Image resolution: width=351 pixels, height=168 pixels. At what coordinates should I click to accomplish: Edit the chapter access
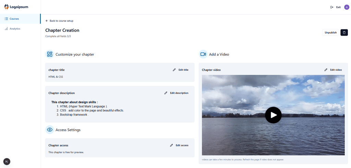pos(179,145)
